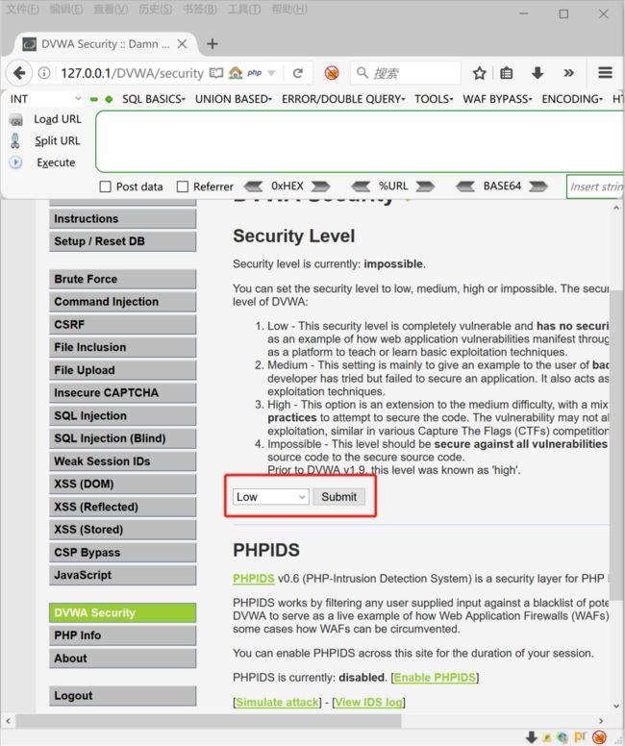The width and height of the screenshot is (625, 746).
Task: Expand the TOOLS menu in HackBar
Action: tap(434, 99)
